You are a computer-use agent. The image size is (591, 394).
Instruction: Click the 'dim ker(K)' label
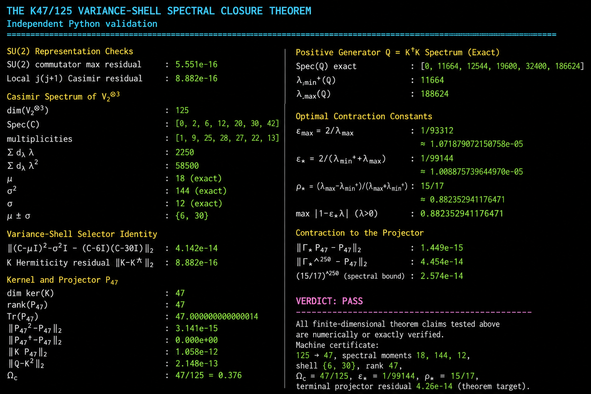coord(30,293)
